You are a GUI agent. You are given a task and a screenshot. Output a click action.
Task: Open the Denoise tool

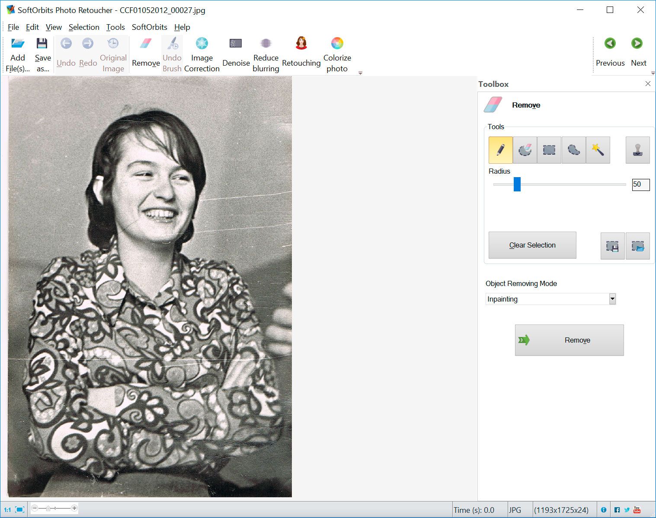(x=236, y=52)
